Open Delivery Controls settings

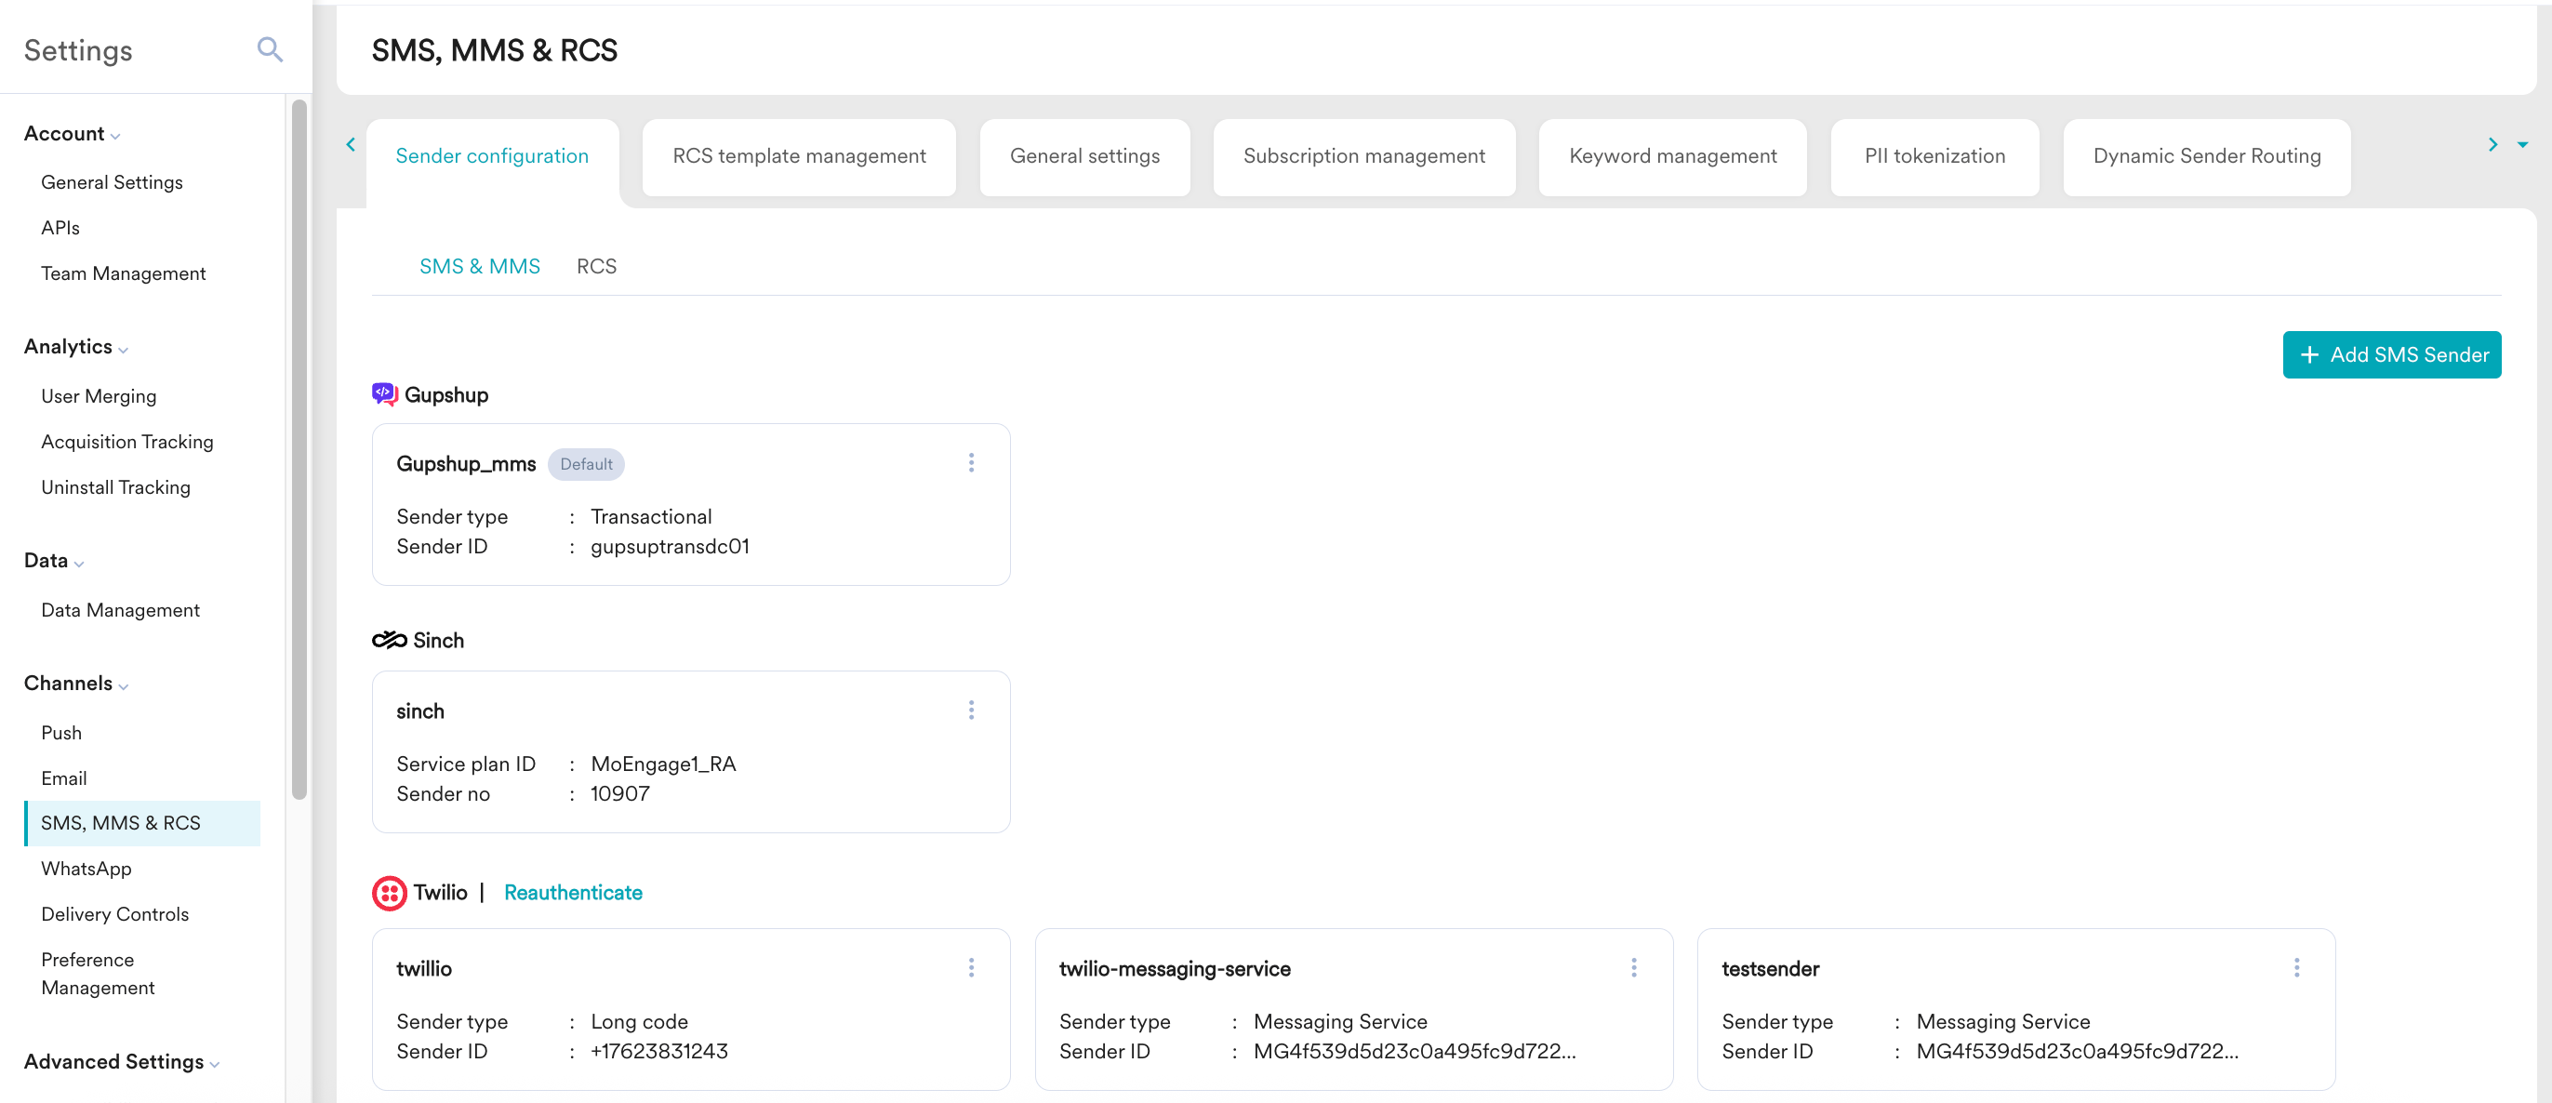click(115, 915)
